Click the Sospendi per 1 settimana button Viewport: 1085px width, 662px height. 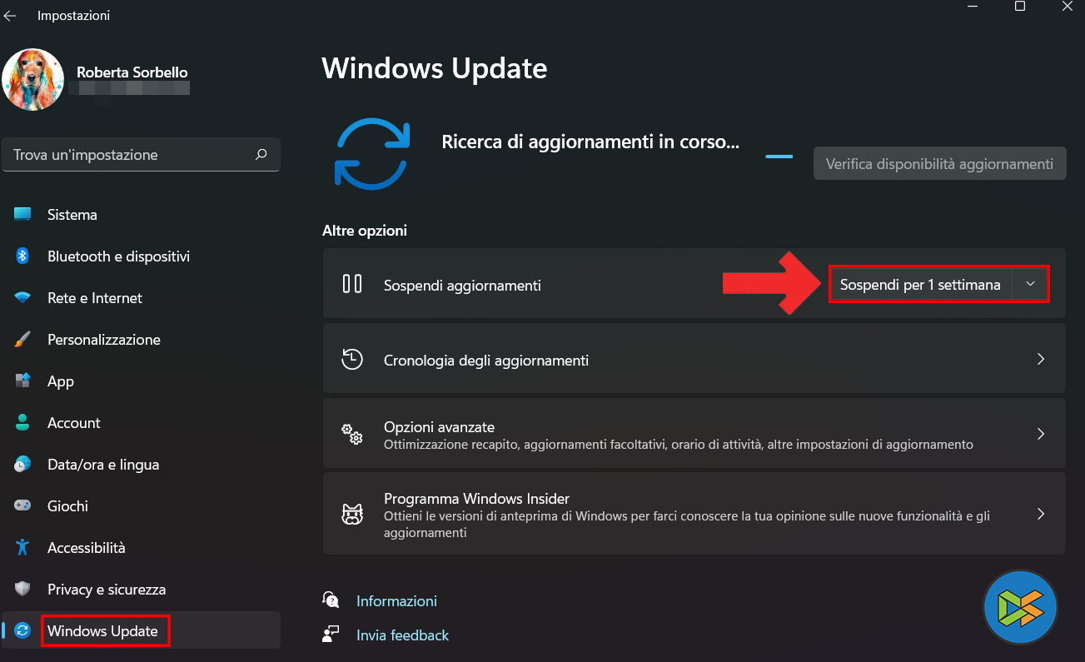(x=920, y=285)
